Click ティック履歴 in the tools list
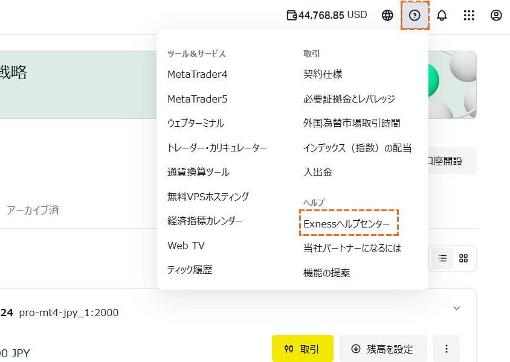This screenshot has height=362, width=510. click(190, 270)
